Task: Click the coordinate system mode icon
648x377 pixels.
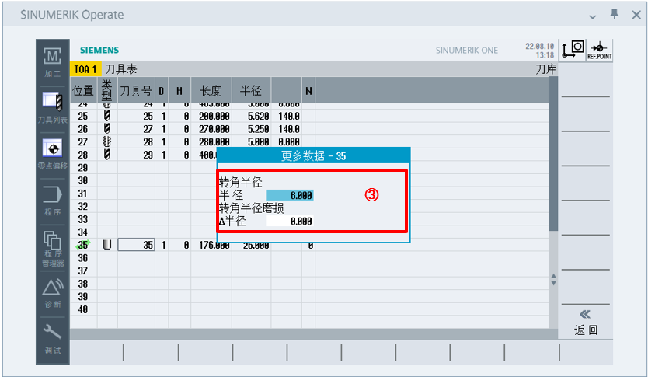Action: click(573, 51)
